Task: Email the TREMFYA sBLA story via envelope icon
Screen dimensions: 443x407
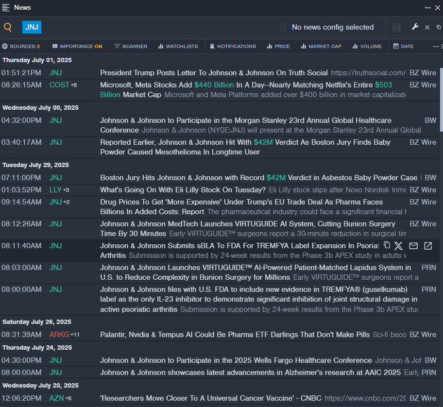Action: point(413,246)
